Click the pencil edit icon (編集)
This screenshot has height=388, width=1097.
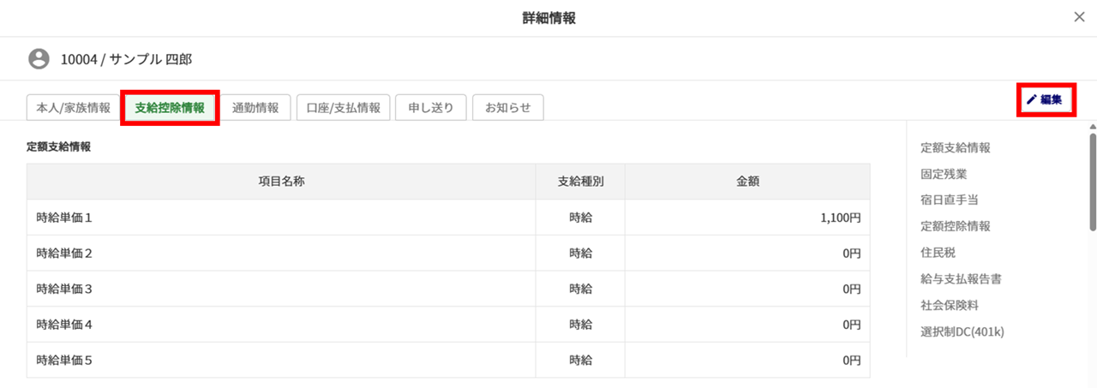[x=1032, y=100]
